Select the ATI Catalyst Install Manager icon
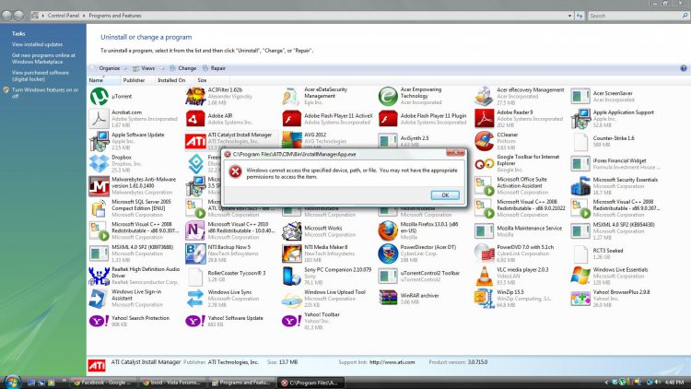691x389 pixels. (x=195, y=142)
